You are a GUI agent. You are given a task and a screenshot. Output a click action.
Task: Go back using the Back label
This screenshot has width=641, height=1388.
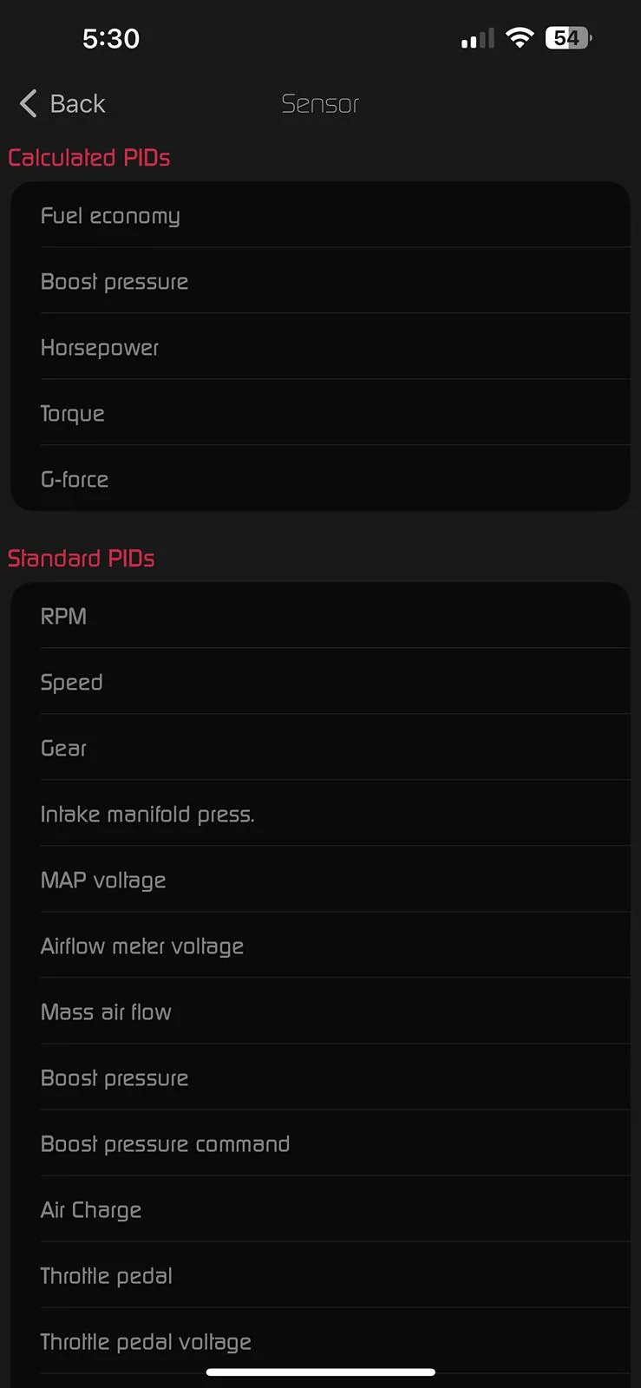pyautogui.click(x=77, y=104)
